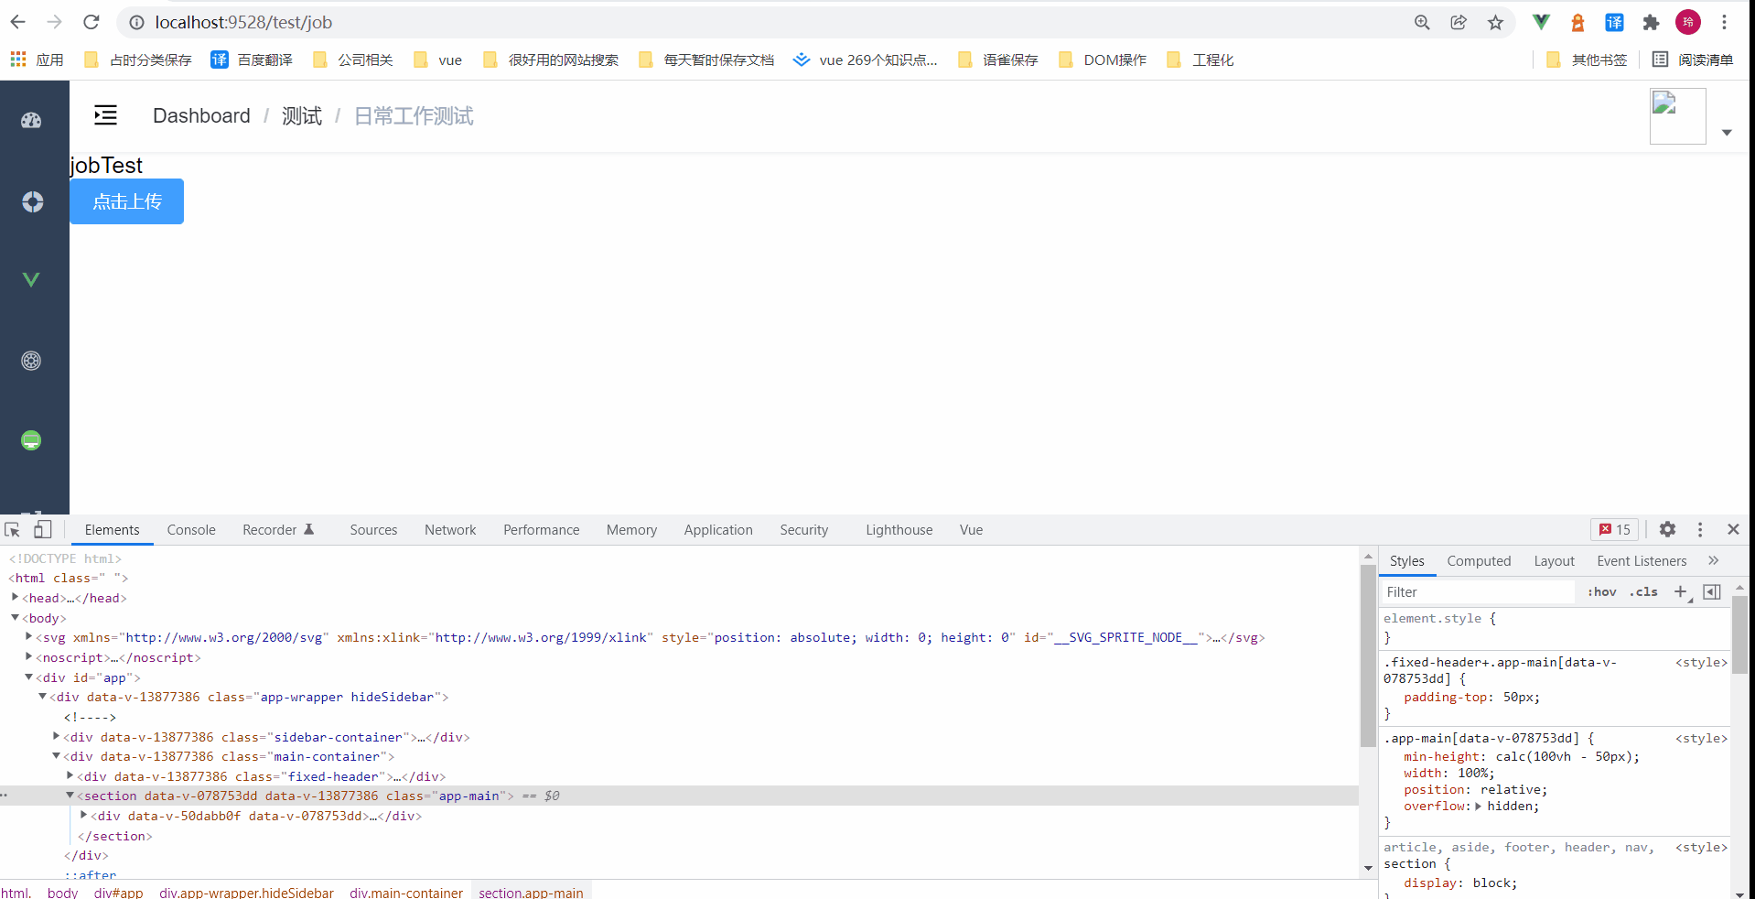This screenshot has width=1755, height=899.
Task: Open the Computed tab in Styles pane
Action: [x=1479, y=560]
